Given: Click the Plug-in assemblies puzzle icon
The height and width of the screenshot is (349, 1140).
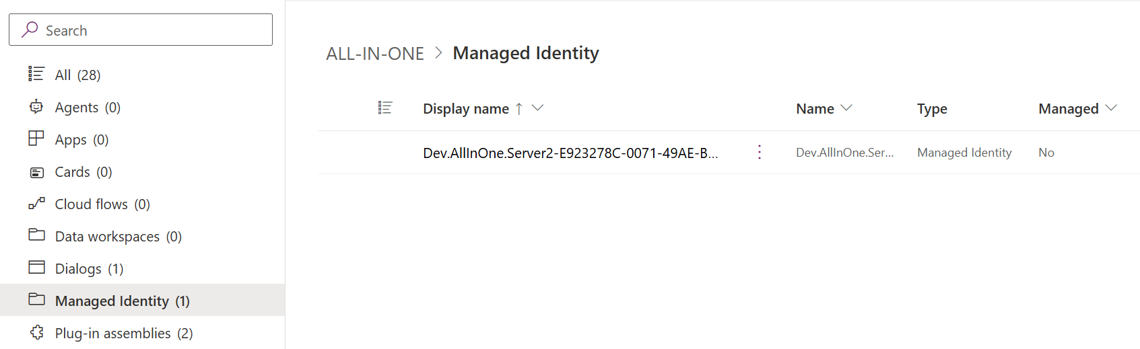Looking at the screenshot, I should click(36, 332).
